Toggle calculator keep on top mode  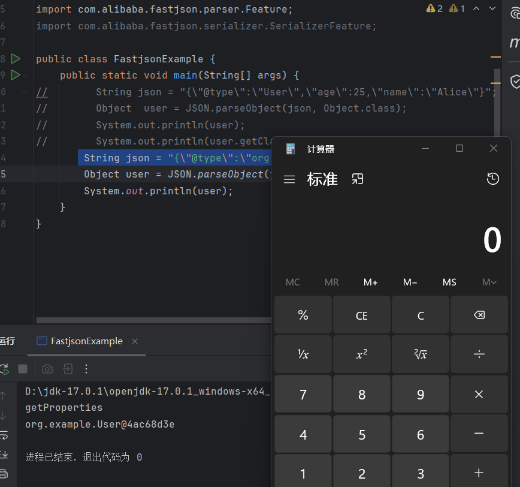[x=358, y=179]
